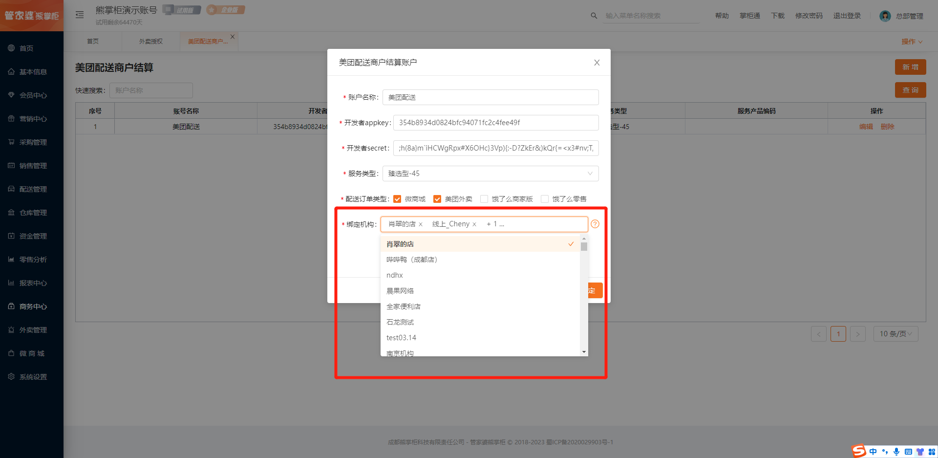Image resolution: width=938 pixels, height=458 pixels.
Task: Toggle the 美团外卖 checkbox
Action: coord(437,199)
